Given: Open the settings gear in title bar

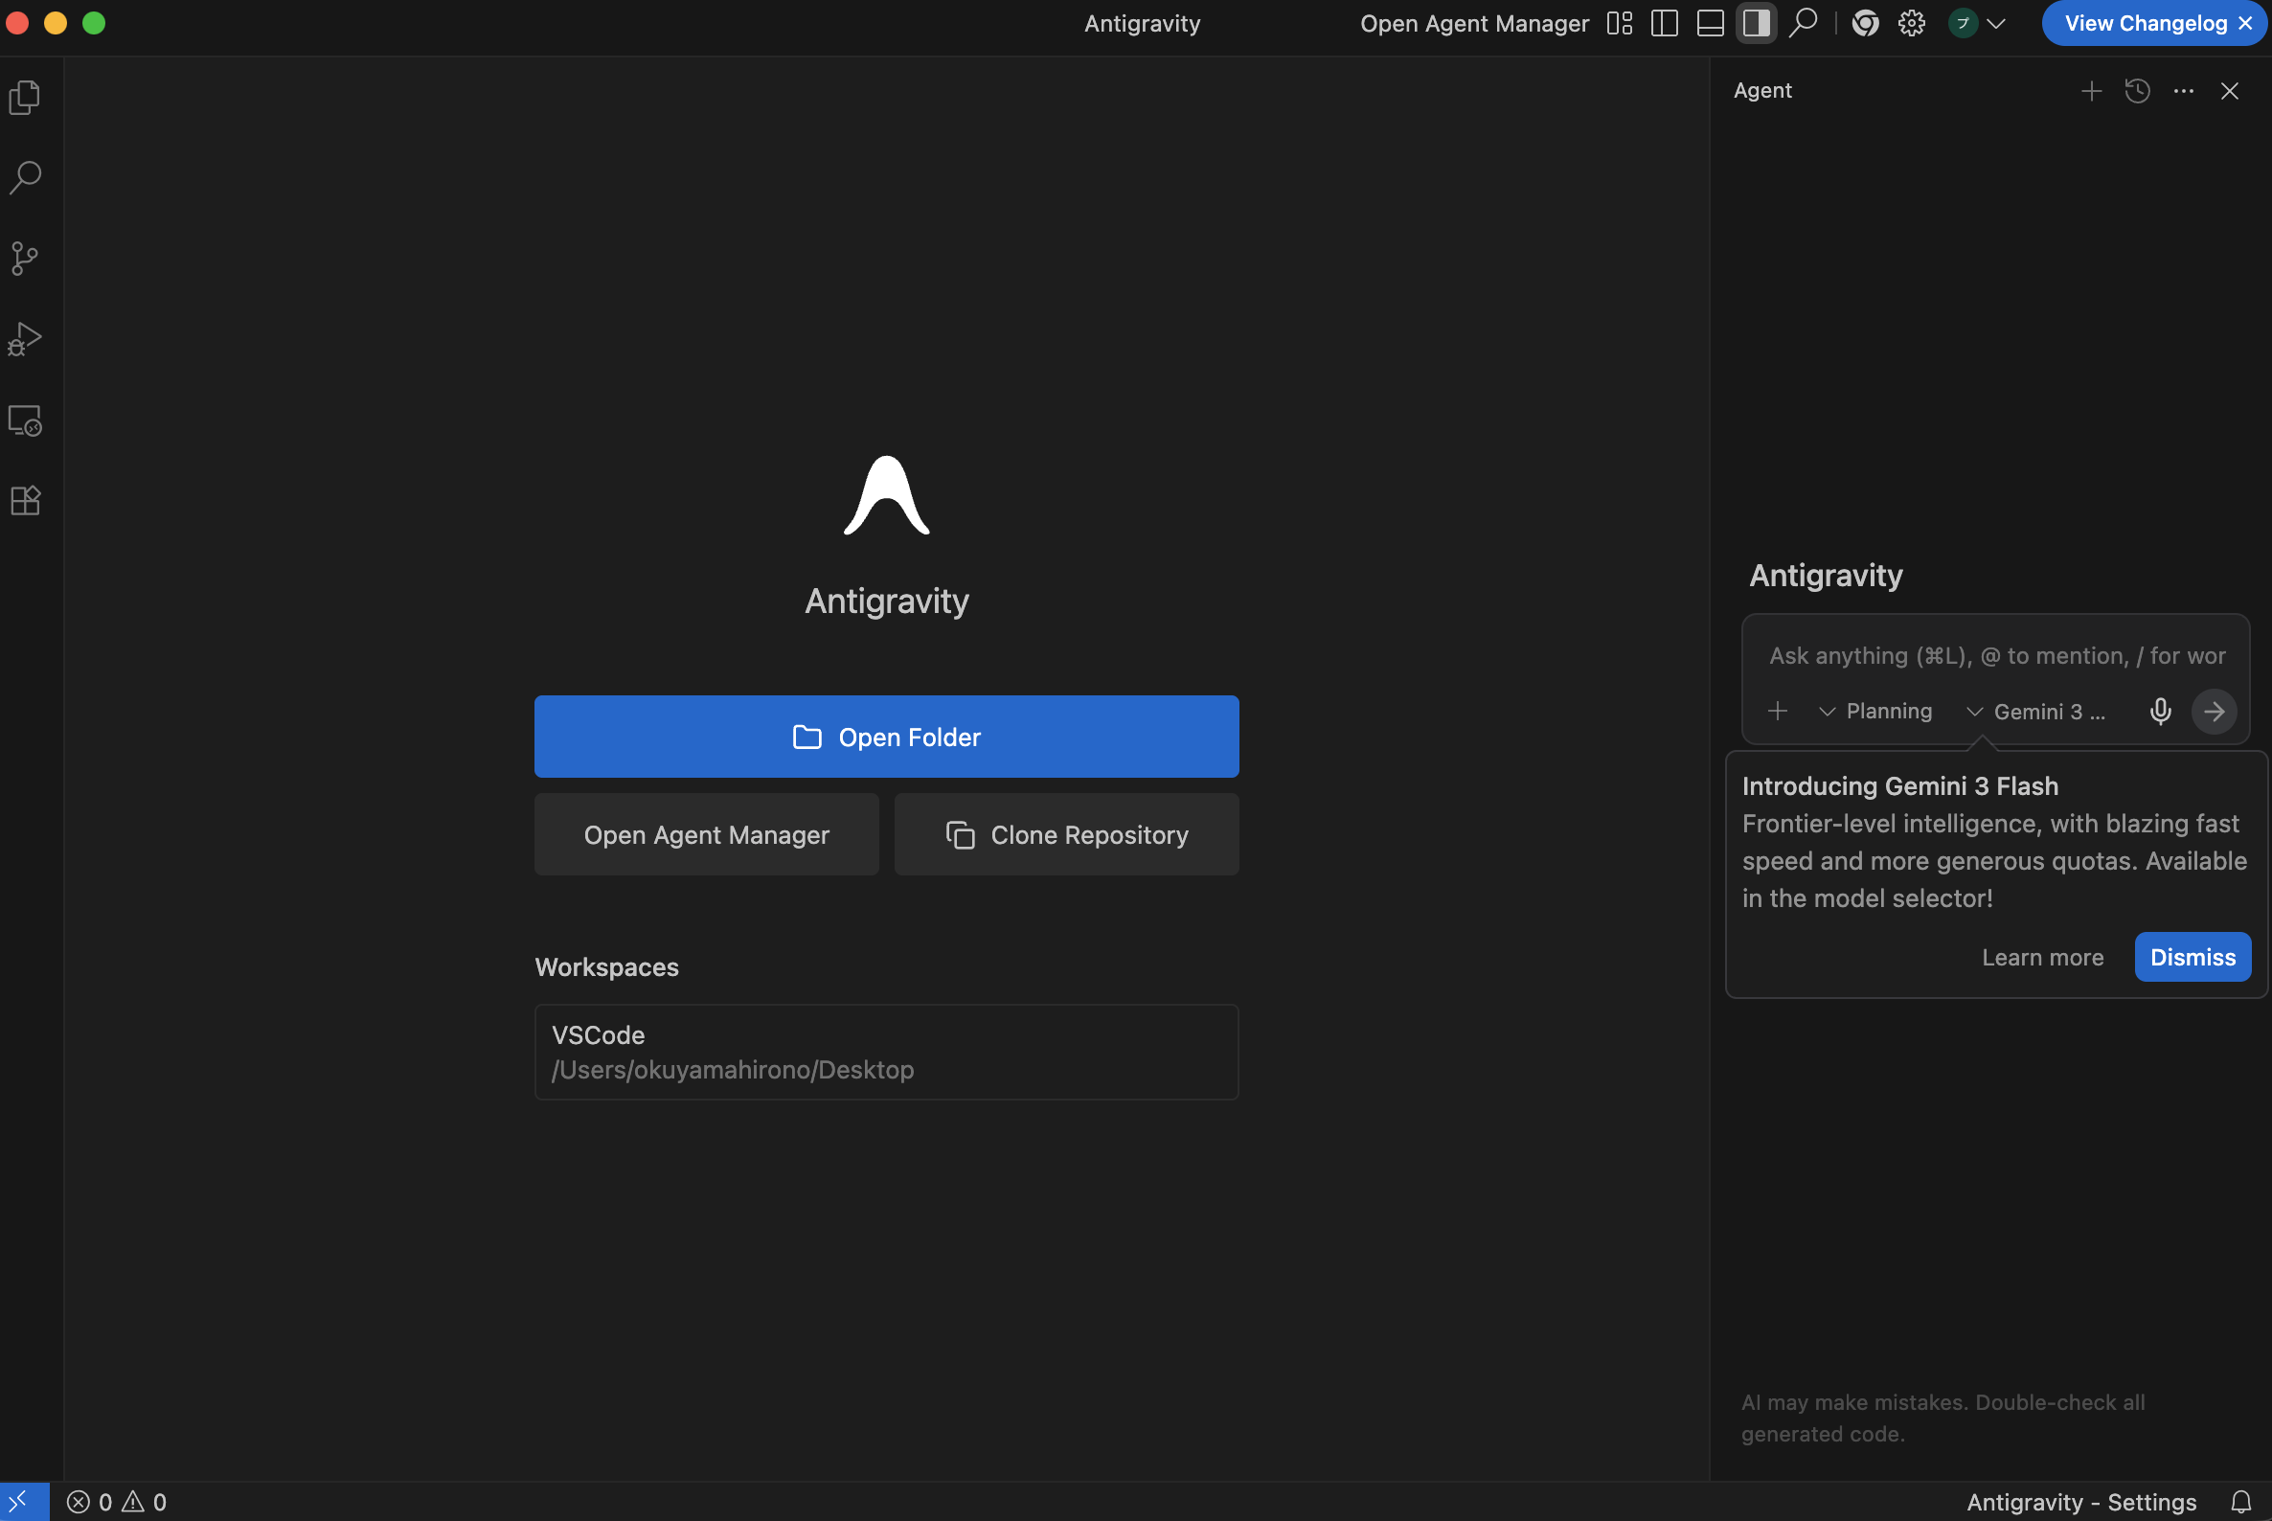Looking at the screenshot, I should click(x=1911, y=23).
